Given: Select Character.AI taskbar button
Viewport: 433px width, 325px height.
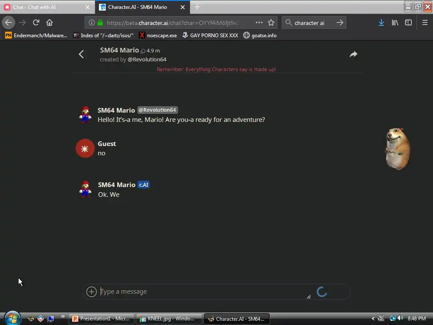Looking at the screenshot, I should coord(237,319).
